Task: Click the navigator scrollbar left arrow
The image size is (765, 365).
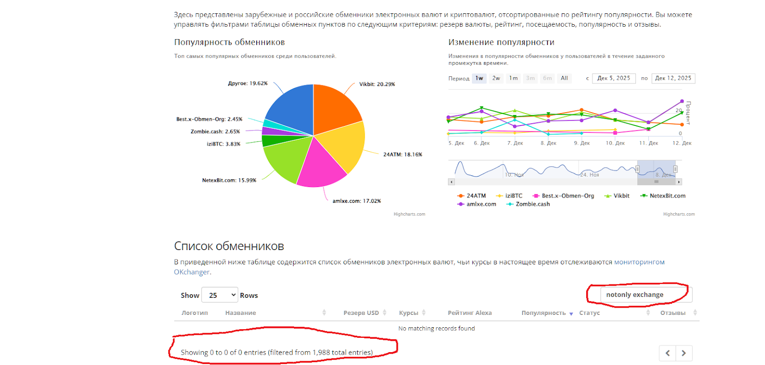Action: [451, 182]
